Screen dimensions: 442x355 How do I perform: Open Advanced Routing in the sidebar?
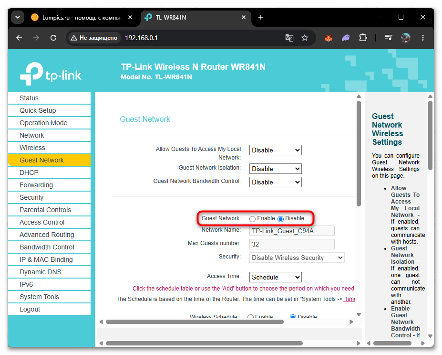coord(49,235)
